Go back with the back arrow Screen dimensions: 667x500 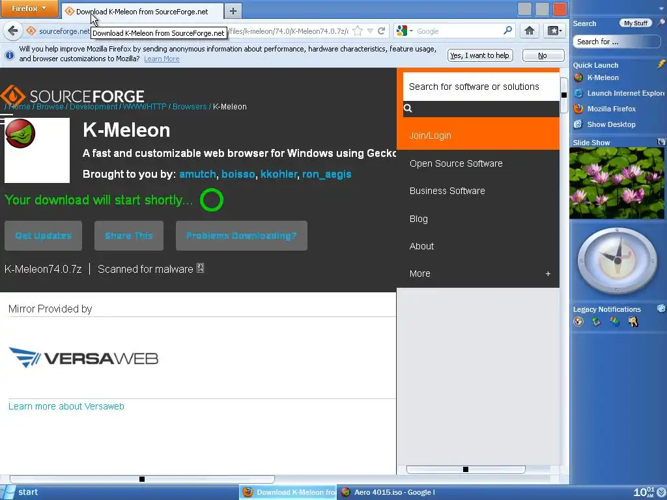[x=13, y=31]
